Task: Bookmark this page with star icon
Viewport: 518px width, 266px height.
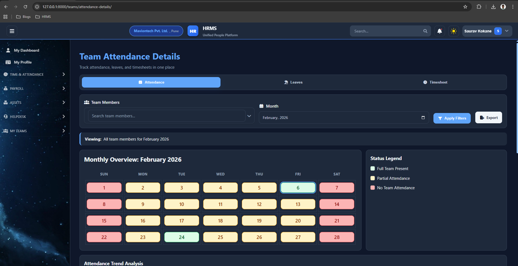Action: click(465, 7)
